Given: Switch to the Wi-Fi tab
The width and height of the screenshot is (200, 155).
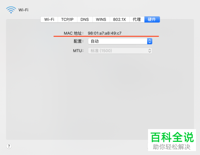Looking at the screenshot, I should 49,20.
